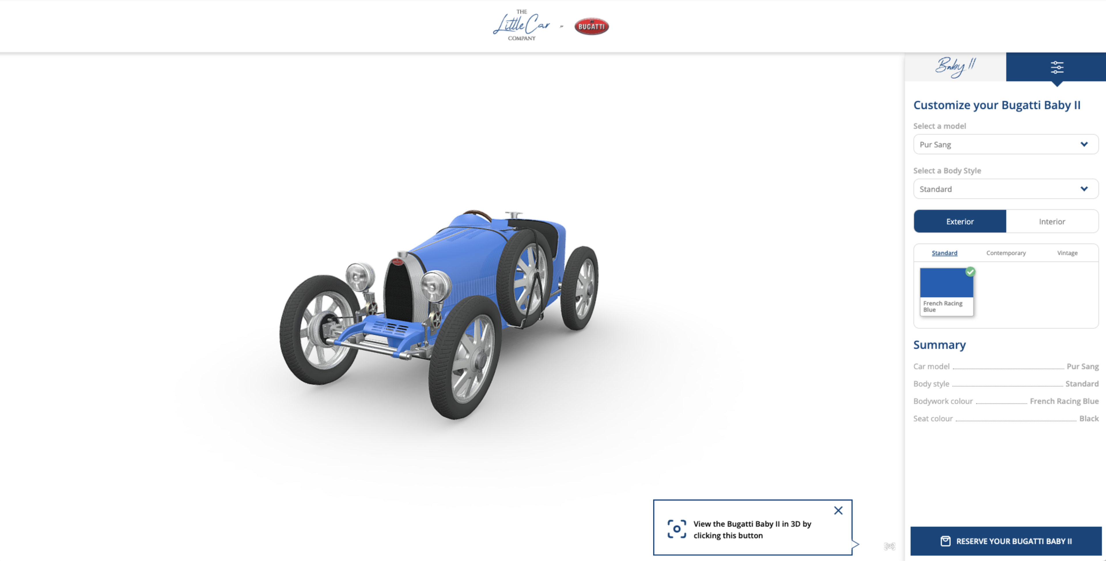Switch to the Interior options
1106x561 pixels.
1052,221
